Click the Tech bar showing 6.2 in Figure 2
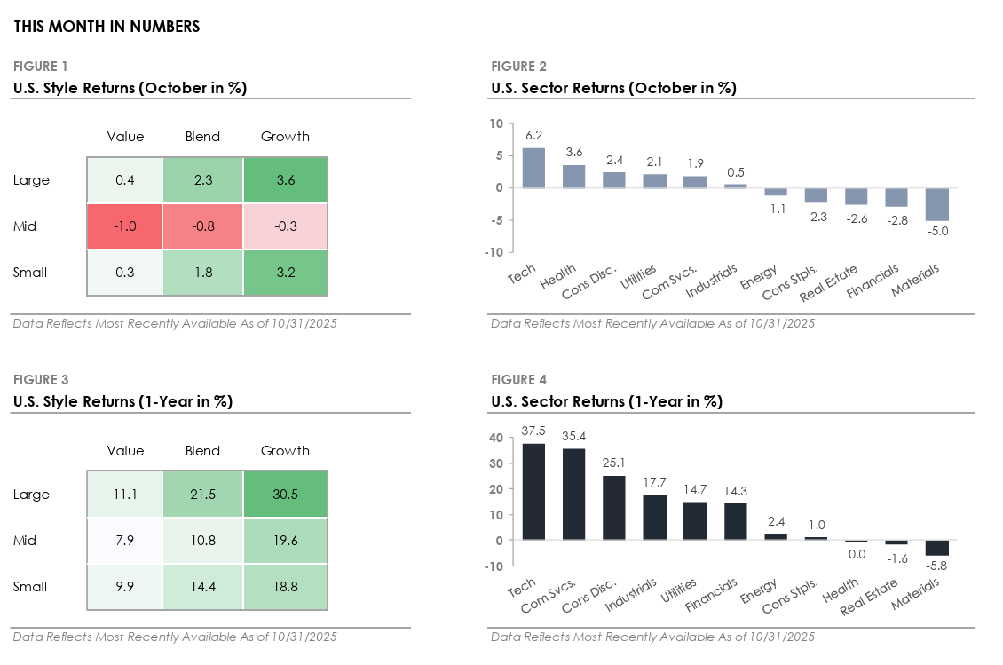The width and height of the screenshot is (1003, 665). 533,168
